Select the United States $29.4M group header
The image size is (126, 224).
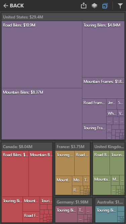(63, 17)
